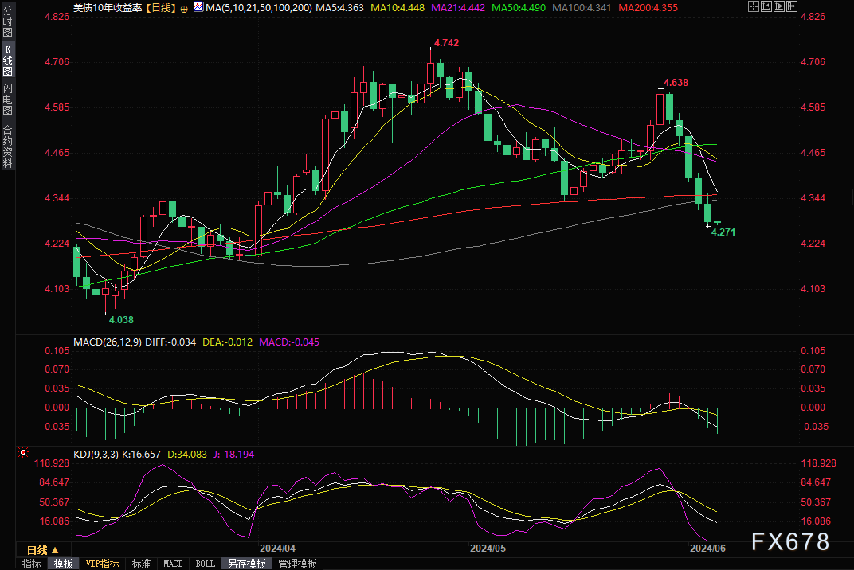Toggle the 指标 tab at bottom
This screenshot has height=570, width=854.
pos(32,564)
